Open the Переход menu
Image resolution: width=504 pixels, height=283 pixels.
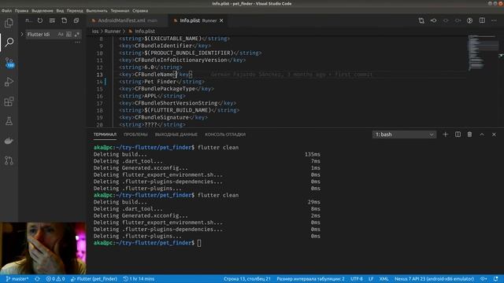point(75,10)
